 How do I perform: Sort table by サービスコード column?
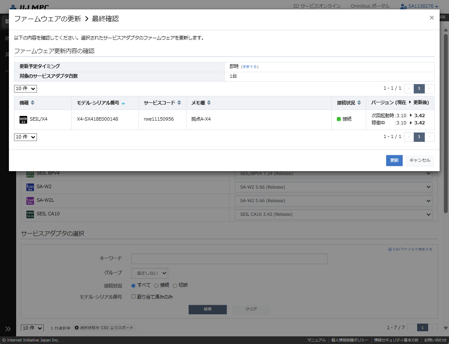pyautogui.click(x=179, y=103)
